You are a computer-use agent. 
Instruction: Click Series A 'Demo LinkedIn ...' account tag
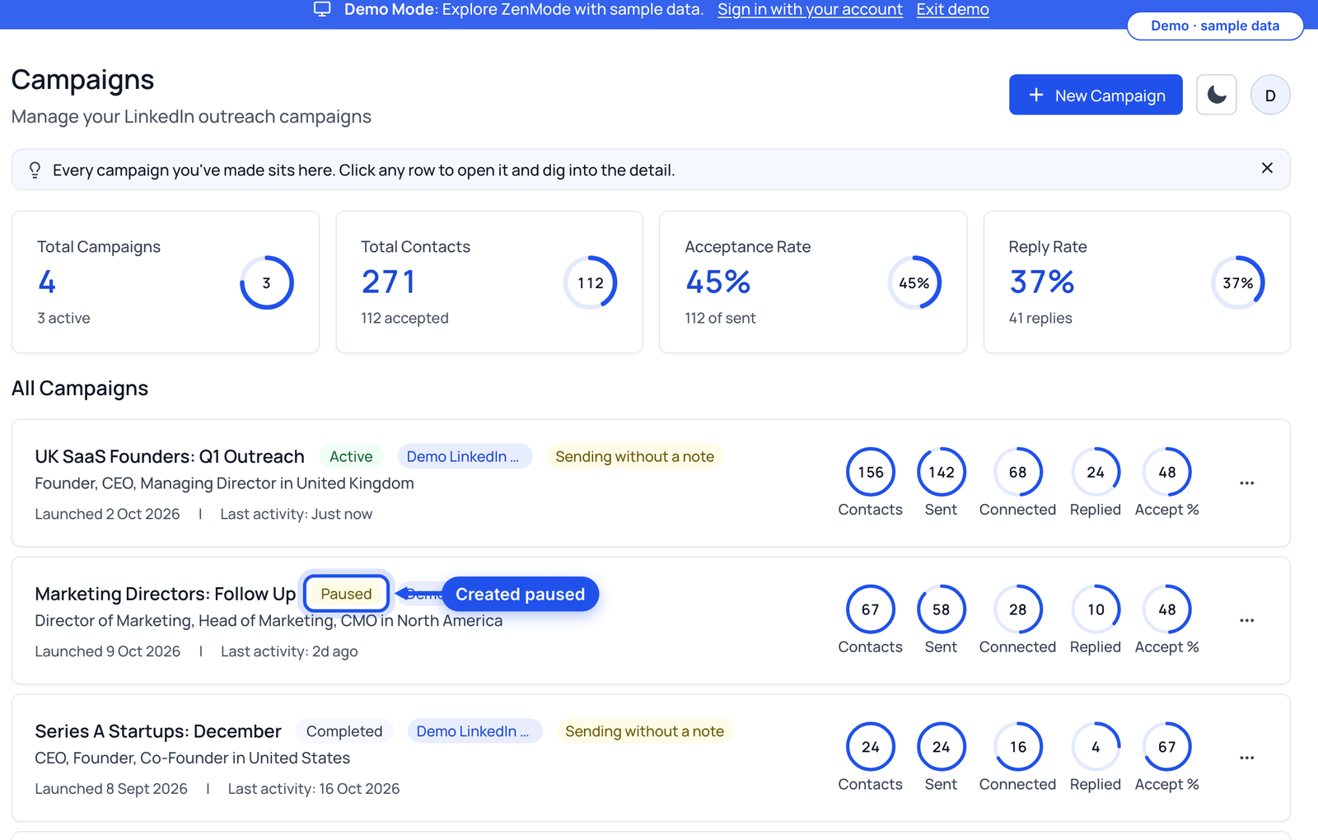tap(474, 731)
